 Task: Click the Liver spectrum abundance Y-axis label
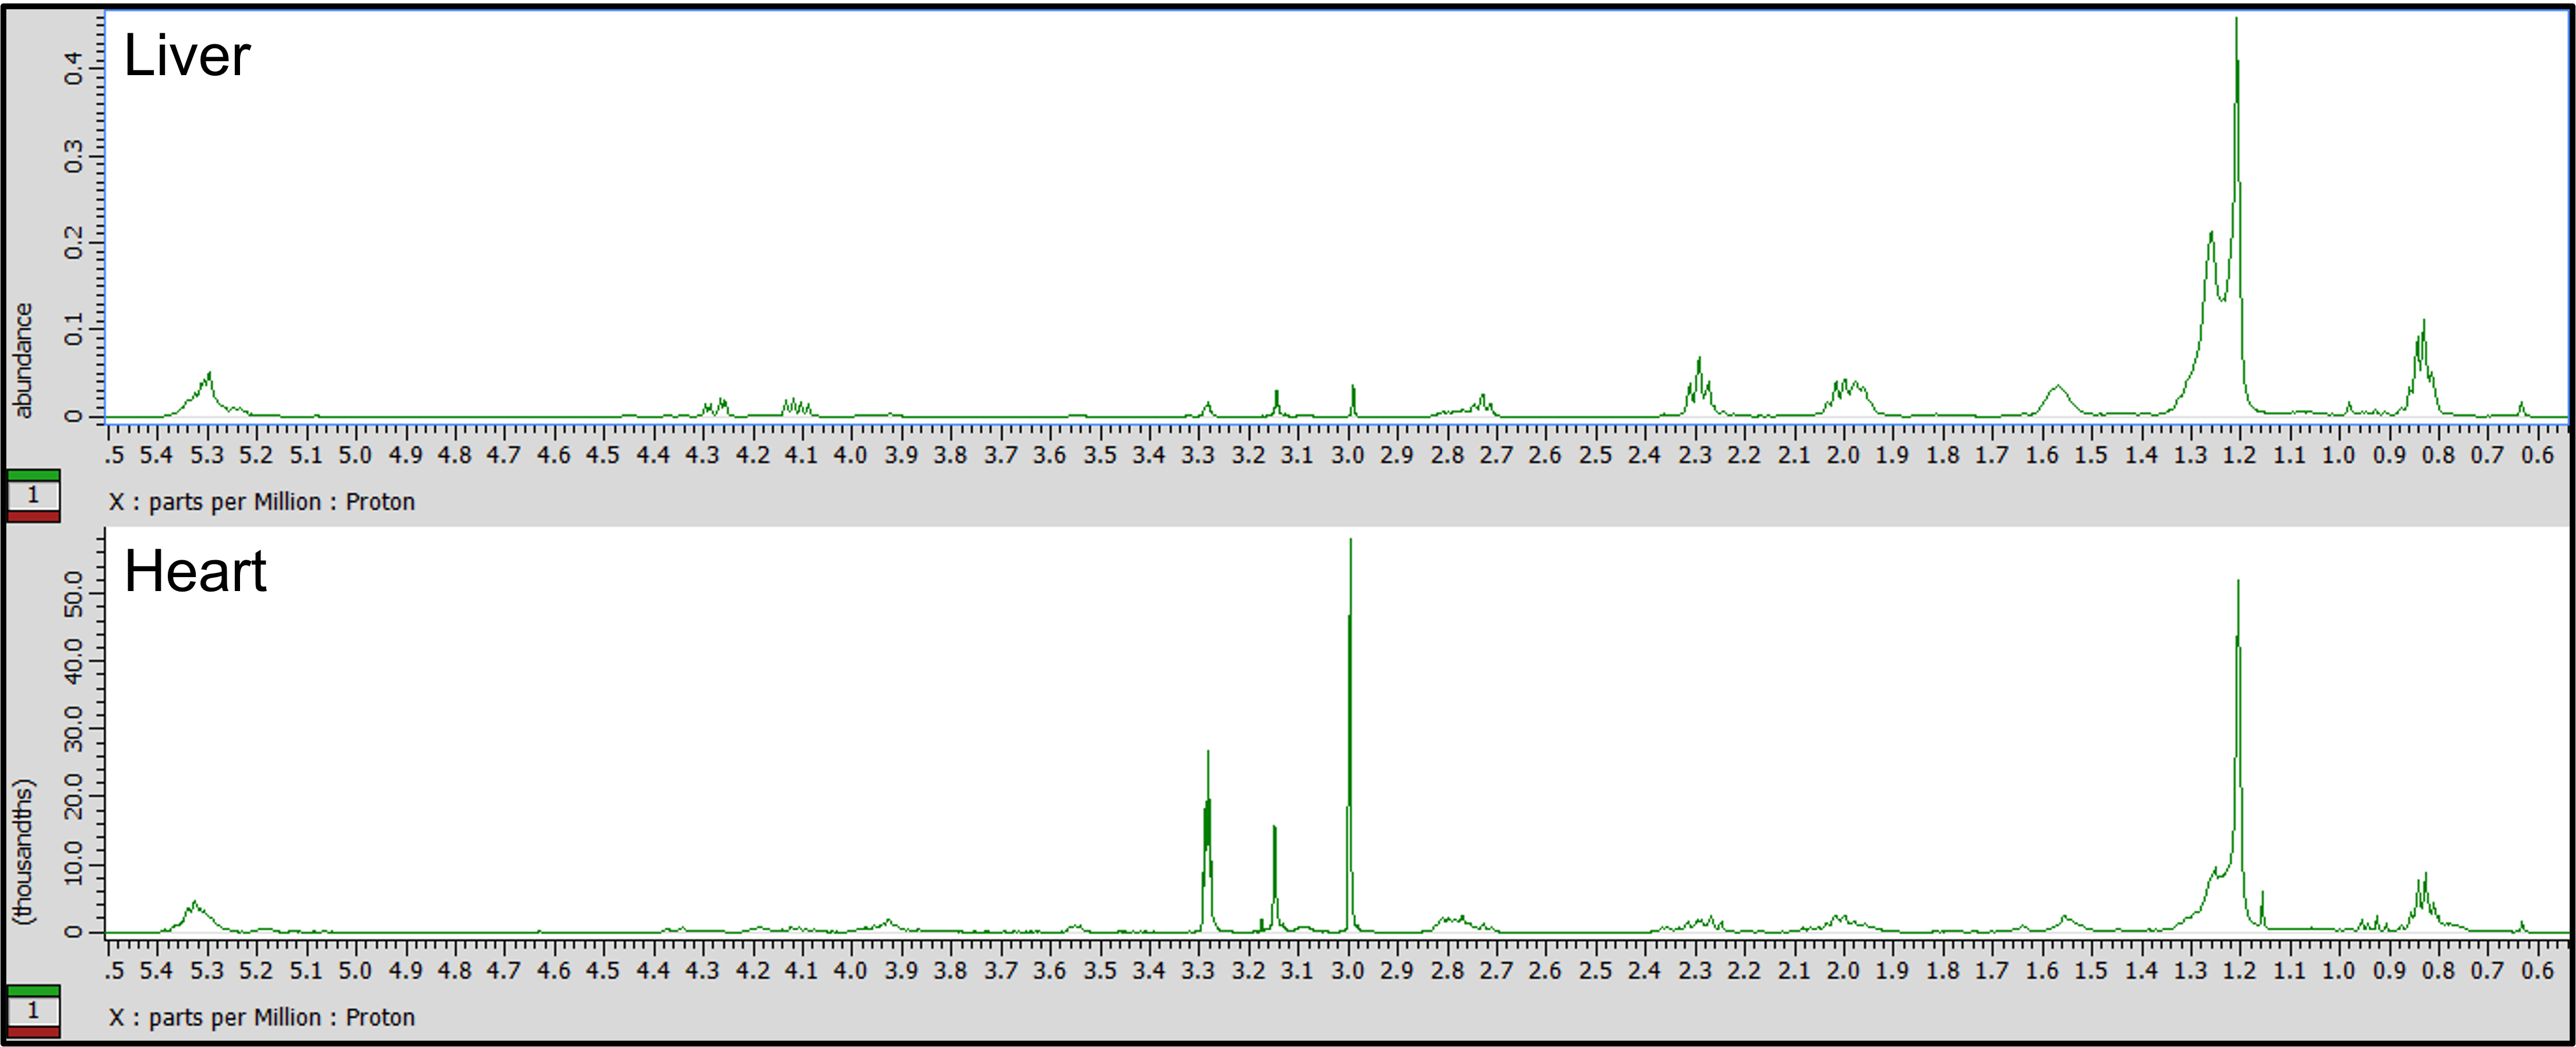point(22,360)
